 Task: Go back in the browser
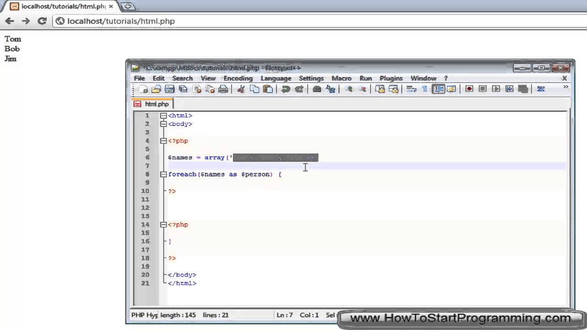(x=10, y=21)
